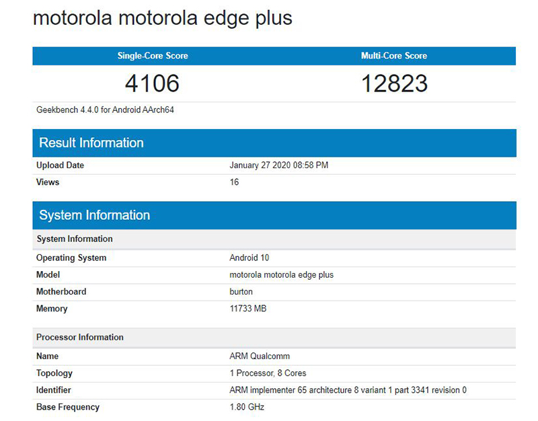Click the Multi-Core Score header
The width and height of the screenshot is (538, 421).
click(x=394, y=56)
